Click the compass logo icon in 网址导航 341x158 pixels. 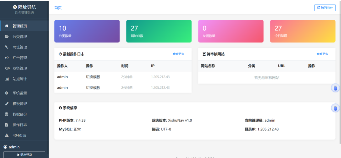[x=15, y=7]
